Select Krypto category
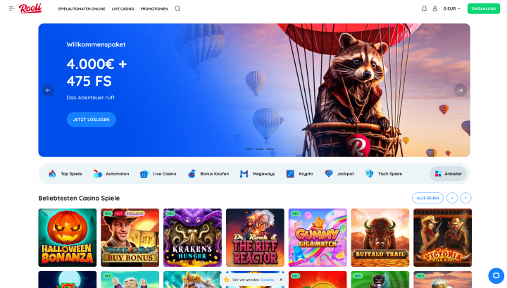 (300, 174)
